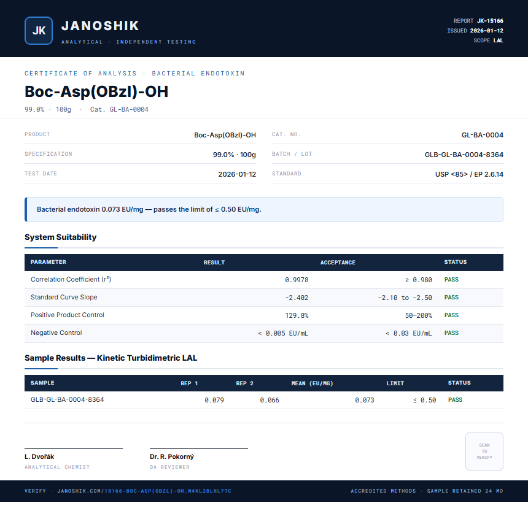Image resolution: width=528 pixels, height=519 pixels.
Task: Open the janoshik.com verification link in footer
Action: click(144, 491)
